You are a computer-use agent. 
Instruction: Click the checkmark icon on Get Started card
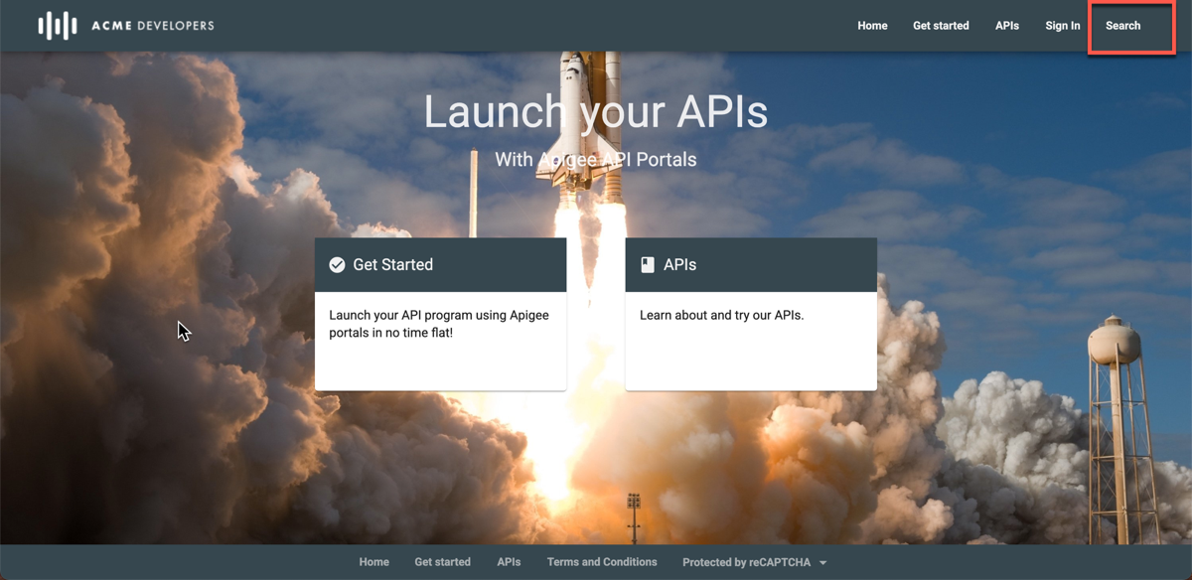coord(337,265)
